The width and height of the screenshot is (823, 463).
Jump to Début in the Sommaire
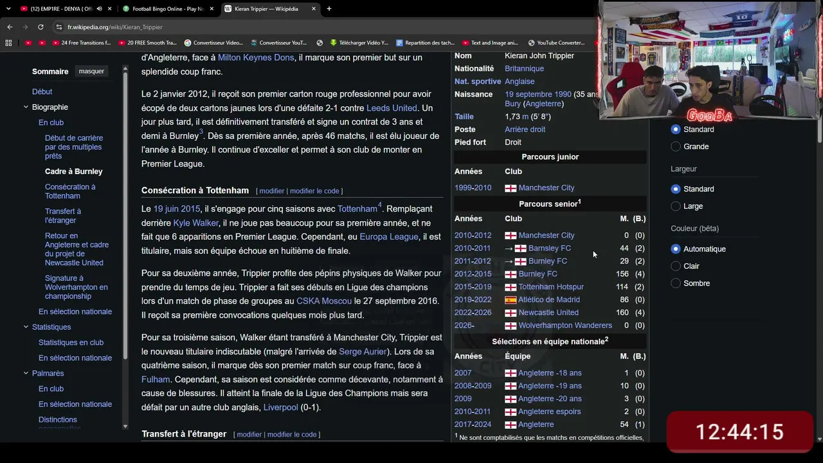click(42, 92)
